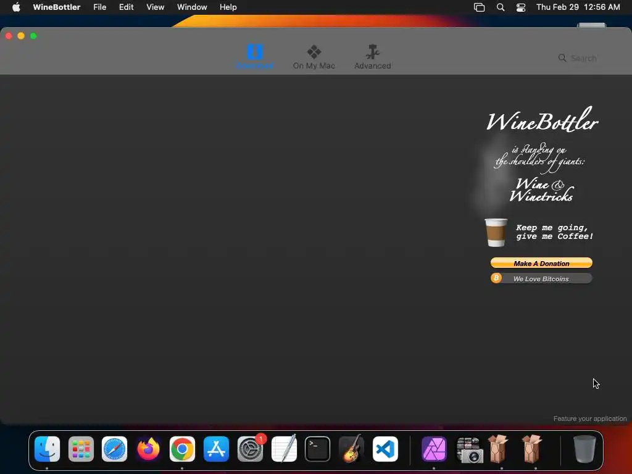Click the Search magnifier icon in toolbar
The image size is (632, 474).
point(562,58)
